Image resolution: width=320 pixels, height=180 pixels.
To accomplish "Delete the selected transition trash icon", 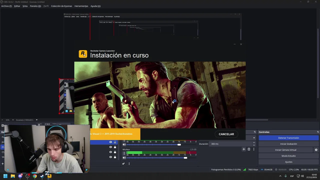I will (x=249, y=149).
